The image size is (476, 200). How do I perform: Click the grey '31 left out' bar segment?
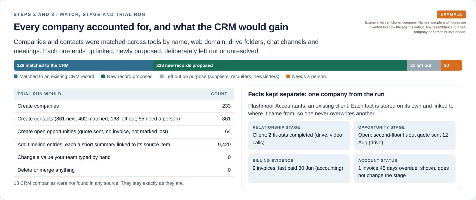[x=424, y=65]
